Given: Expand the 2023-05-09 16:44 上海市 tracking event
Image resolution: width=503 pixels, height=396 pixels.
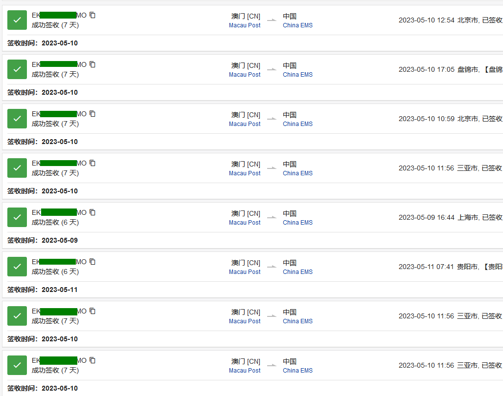Looking at the screenshot, I should click(450, 217).
